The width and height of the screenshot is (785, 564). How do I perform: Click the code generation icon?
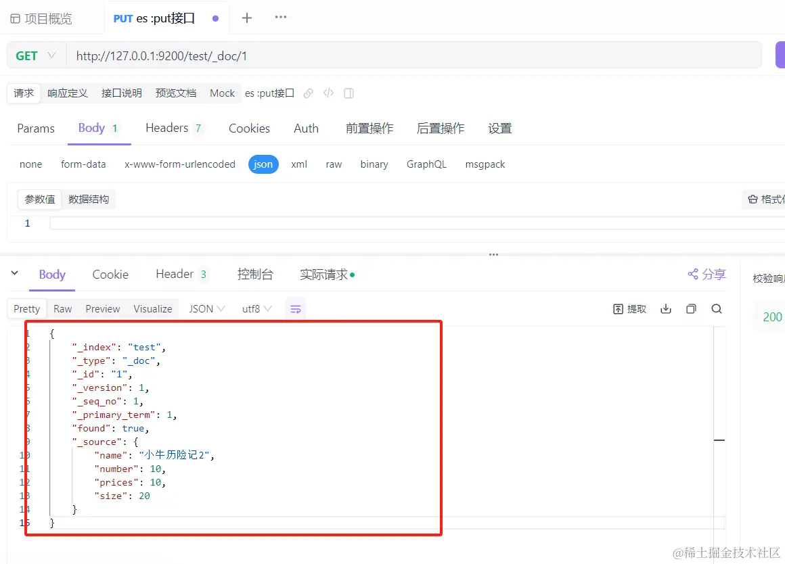point(328,93)
